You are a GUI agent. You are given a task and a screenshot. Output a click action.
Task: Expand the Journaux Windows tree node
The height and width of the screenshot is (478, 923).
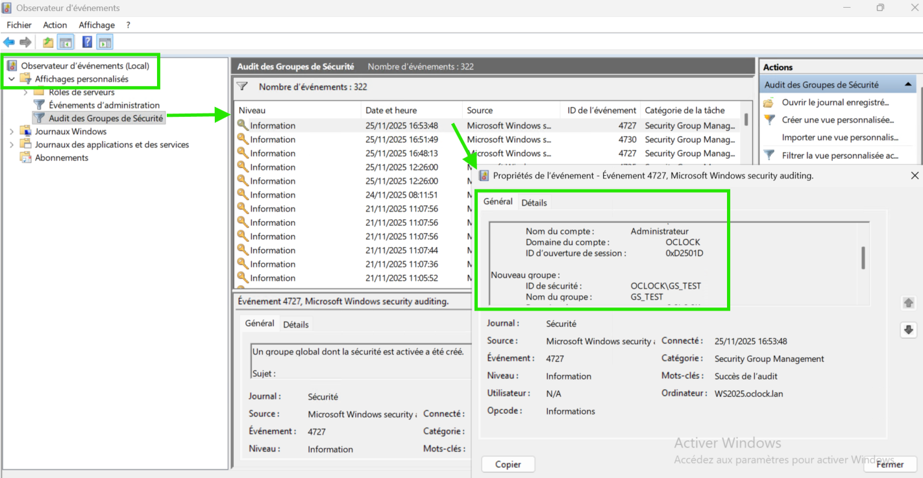point(12,132)
